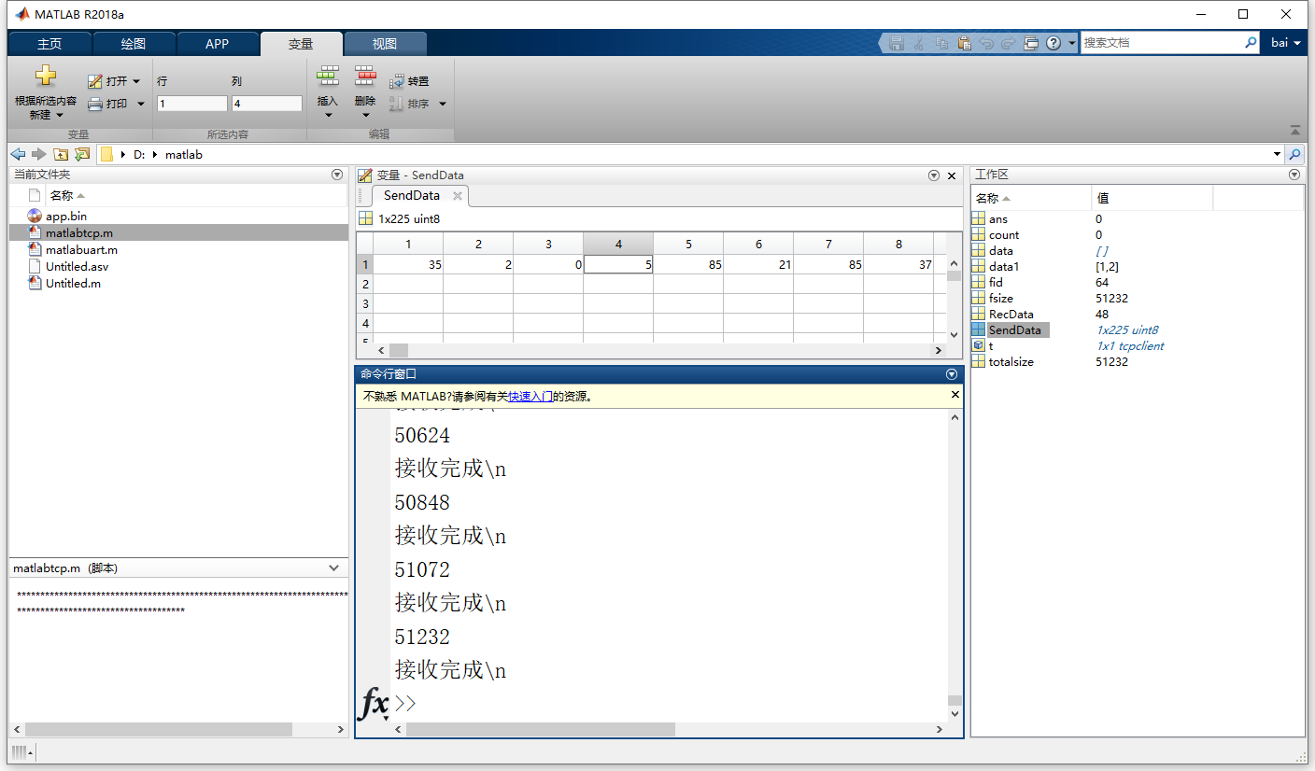
Task: Switch to the 变量 ribbon tab
Action: tap(301, 44)
